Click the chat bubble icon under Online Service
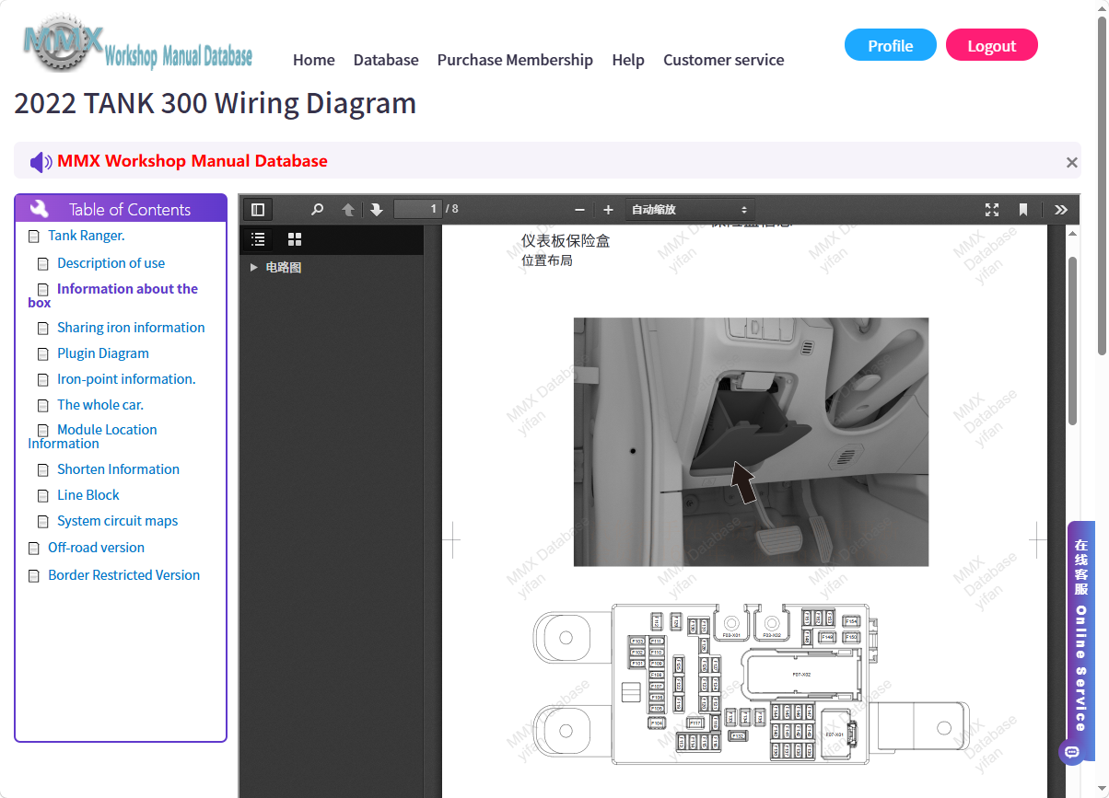The height and width of the screenshot is (798, 1109). coord(1071,752)
